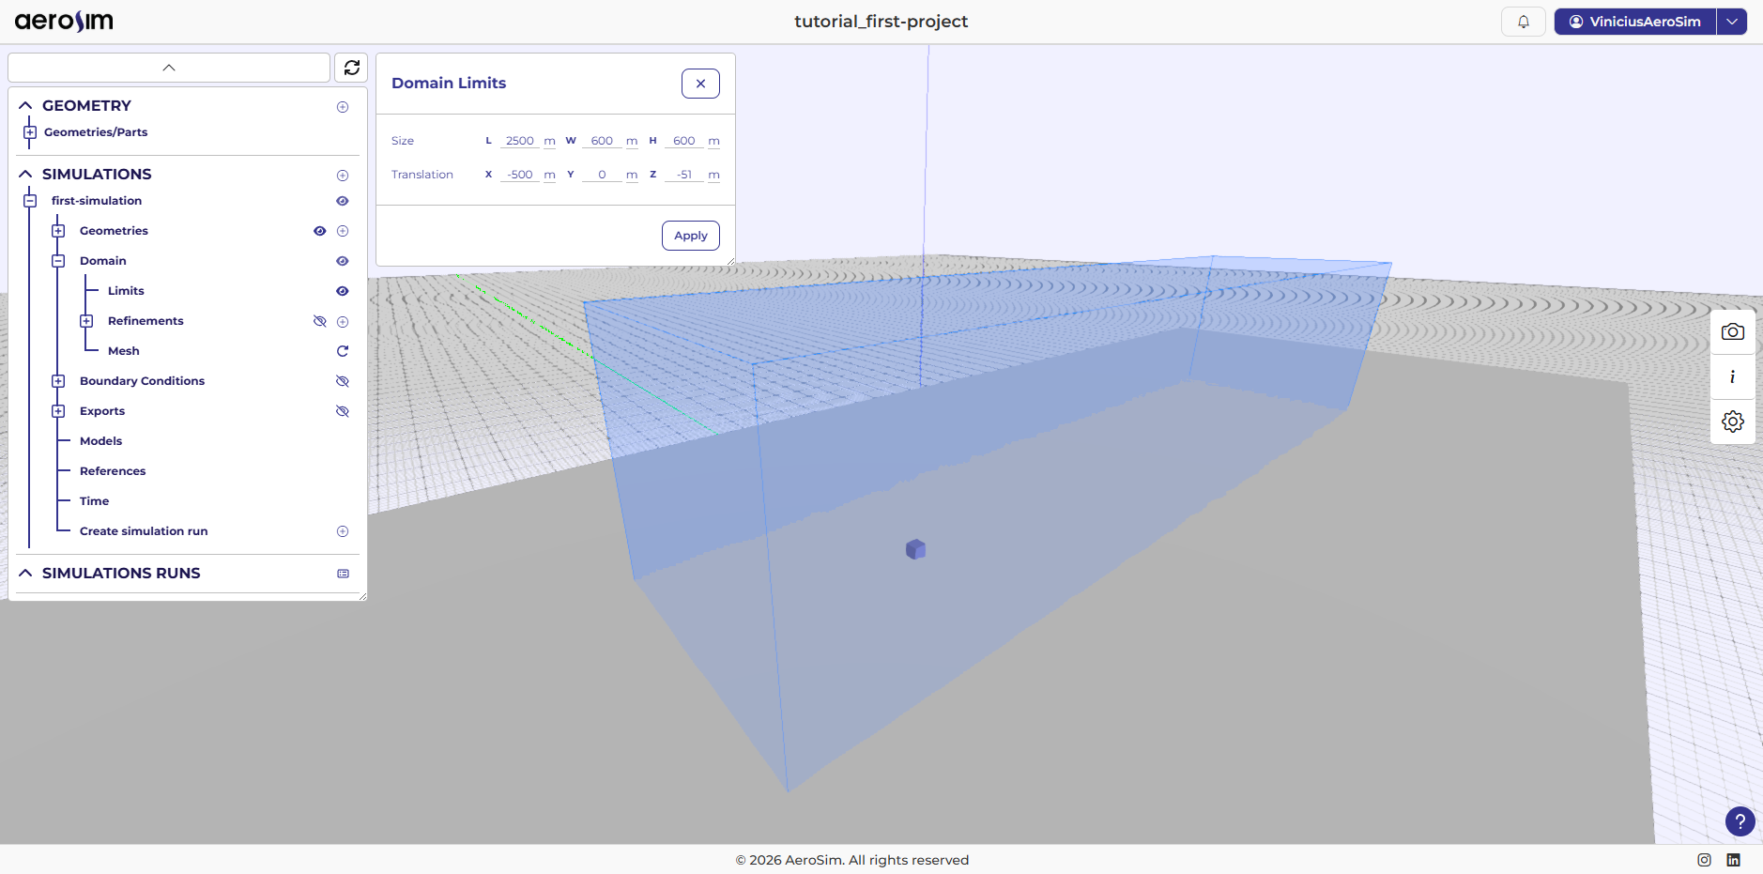1763x874 pixels.
Task: Apply the domain limits
Action: point(690,236)
